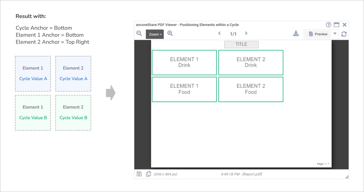The height and width of the screenshot is (192, 364).
Task: Download the PDF report
Action: (x=296, y=34)
